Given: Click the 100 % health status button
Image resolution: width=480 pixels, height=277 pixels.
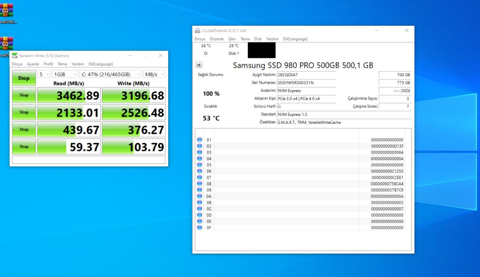Looking at the screenshot, I should [211, 94].
